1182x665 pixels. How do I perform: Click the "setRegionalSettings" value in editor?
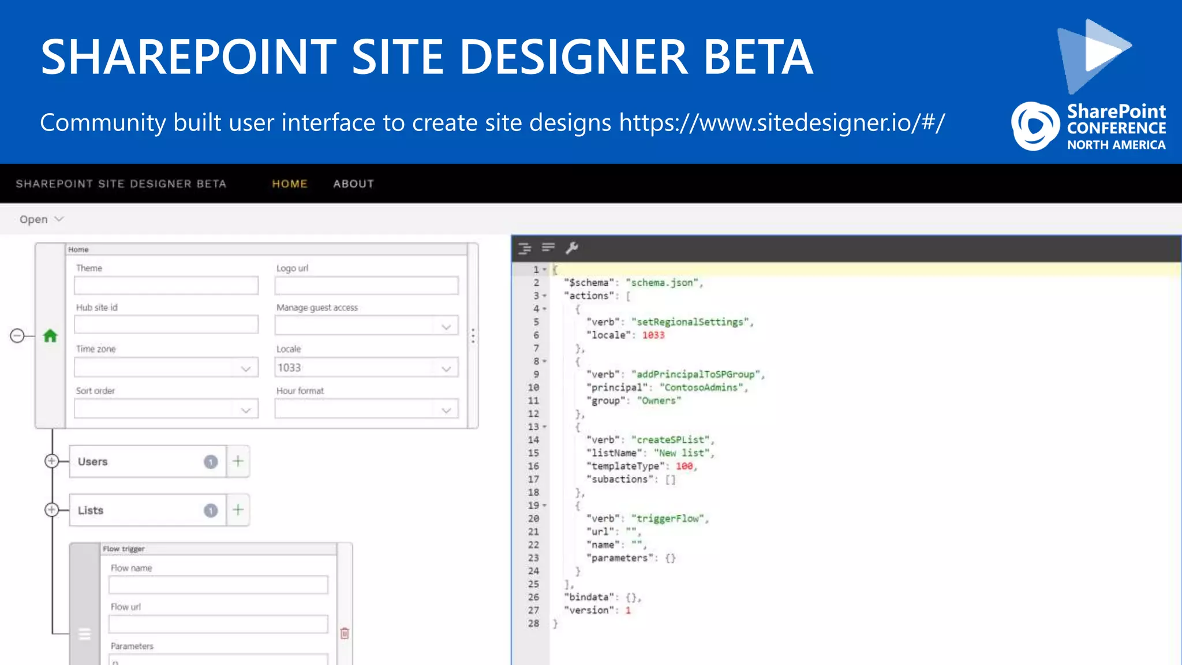pyautogui.click(x=690, y=322)
